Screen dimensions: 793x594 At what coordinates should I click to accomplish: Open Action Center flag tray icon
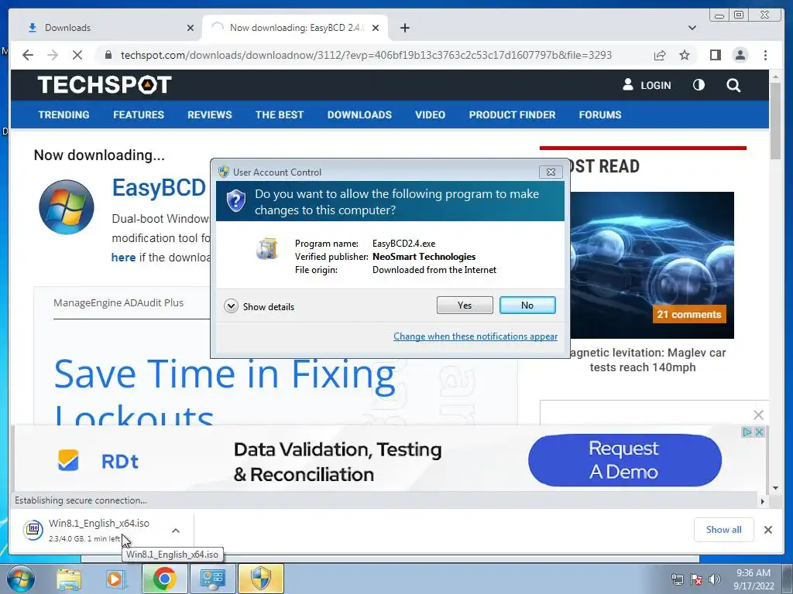click(x=696, y=579)
